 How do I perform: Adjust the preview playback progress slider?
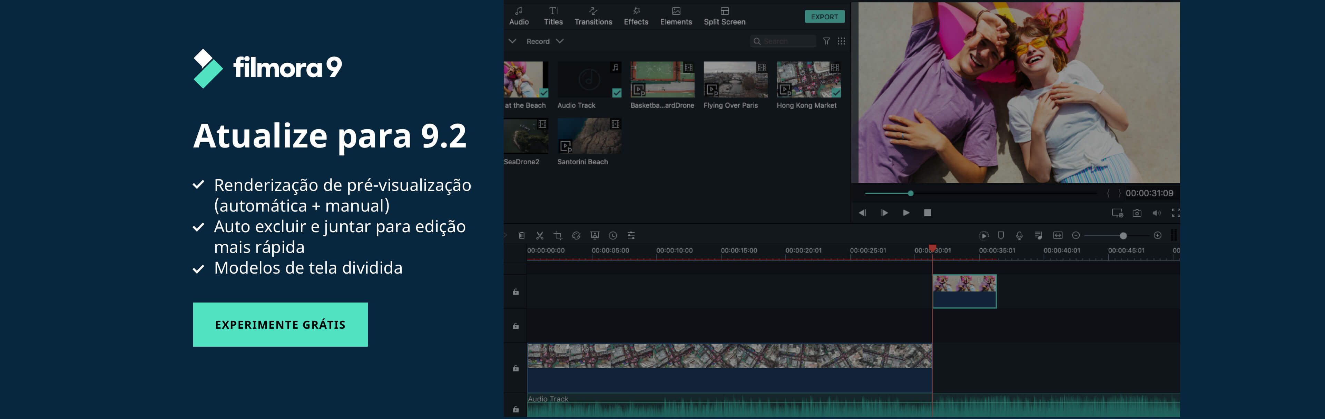tap(911, 193)
